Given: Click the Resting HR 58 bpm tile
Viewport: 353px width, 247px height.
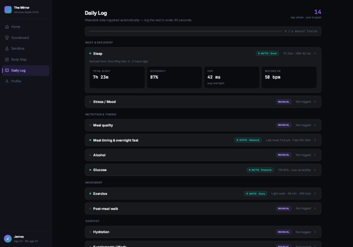Looking at the screenshot, I should 289,77.
